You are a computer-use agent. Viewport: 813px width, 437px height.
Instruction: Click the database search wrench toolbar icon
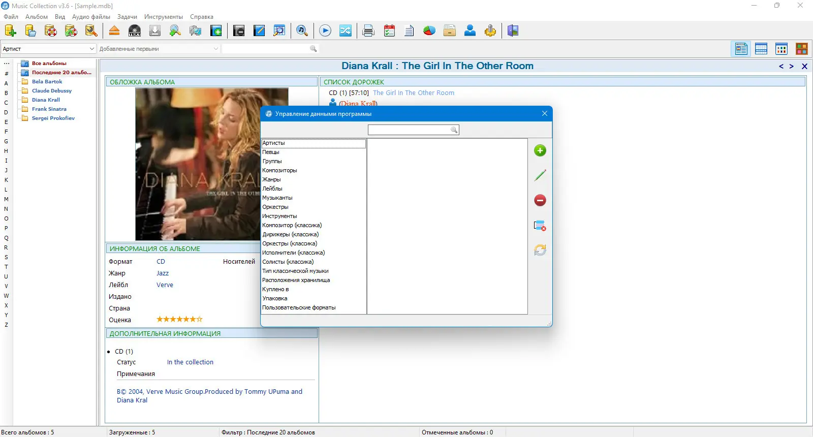point(91,31)
